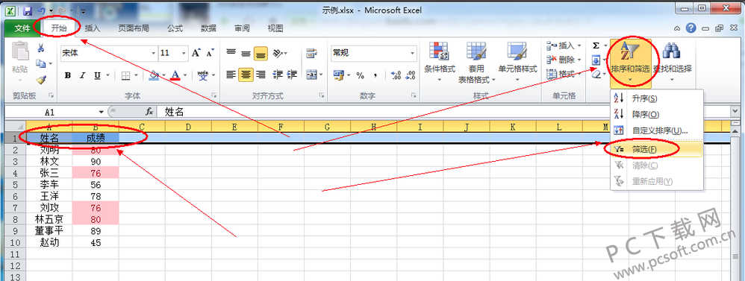Switch to the 插入 ribbon tab
745x281 pixels.
point(93,28)
